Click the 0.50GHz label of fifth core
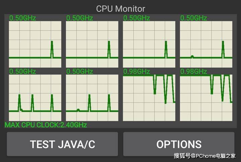Image resolution: width=241 pixels, height=162 pixels. (x=22, y=71)
